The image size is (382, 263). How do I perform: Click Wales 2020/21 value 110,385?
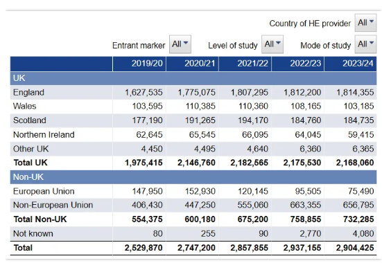[x=200, y=107]
